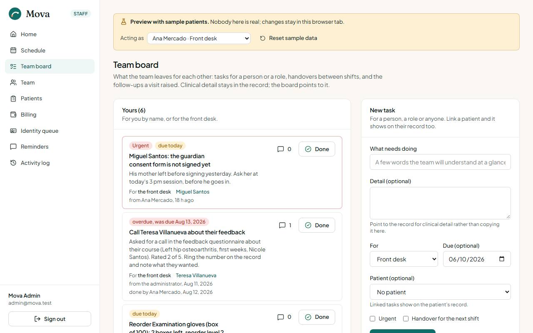Open the For assignee dropdown
The height and width of the screenshot is (333, 533).
point(404,259)
